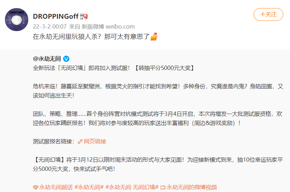
Task: Click the DROPPINGoff profile avatar
Action: pyautogui.click(x=17, y=19)
